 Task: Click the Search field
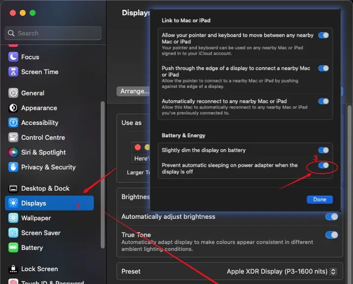click(53, 33)
